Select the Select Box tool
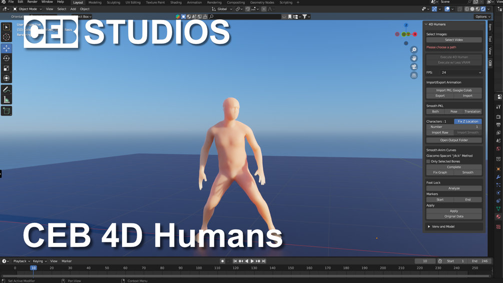This screenshot has height=283, width=503. coord(7,27)
